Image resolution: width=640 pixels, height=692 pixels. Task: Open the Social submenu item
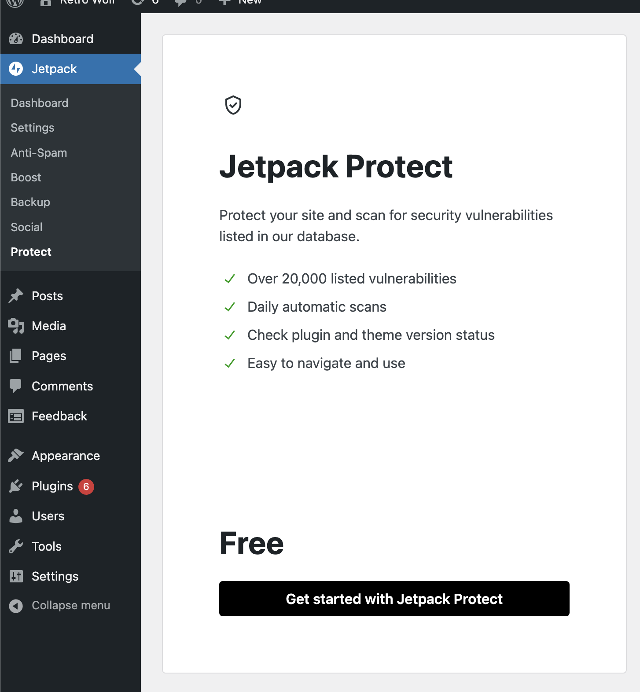(26, 227)
